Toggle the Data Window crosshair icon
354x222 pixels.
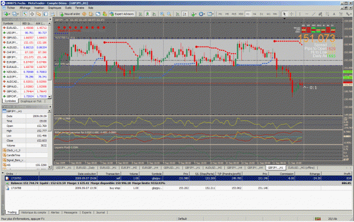32,14
